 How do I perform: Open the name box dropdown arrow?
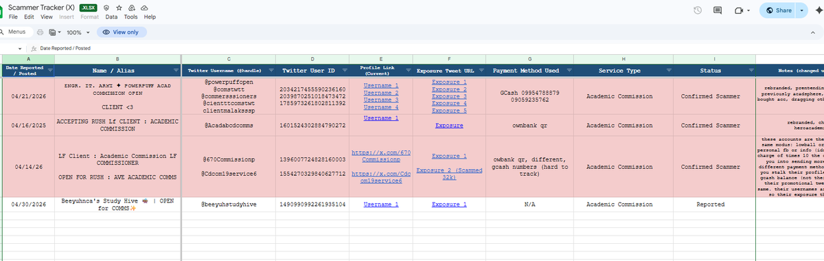click(x=19, y=49)
